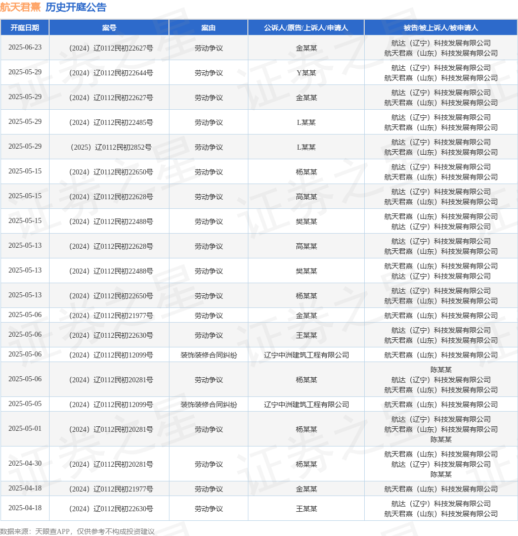Click 金某某 in the 2025-04-18 row
The width and height of the screenshot is (518, 536).
click(x=307, y=489)
